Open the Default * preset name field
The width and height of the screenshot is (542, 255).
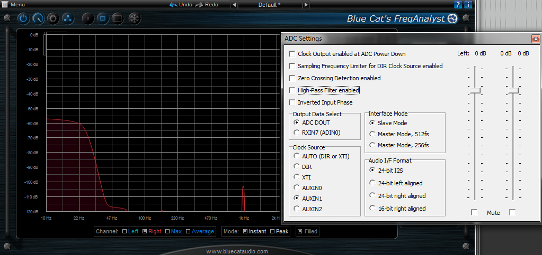tap(270, 5)
